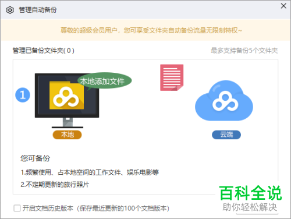Screen dimensions: 291x219
Task: Click the line 2.不定期更新的旅行照片
Action: point(55,185)
